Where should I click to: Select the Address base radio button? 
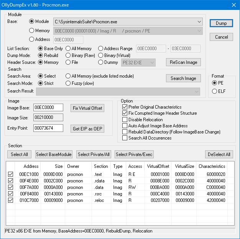click(31, 39)
